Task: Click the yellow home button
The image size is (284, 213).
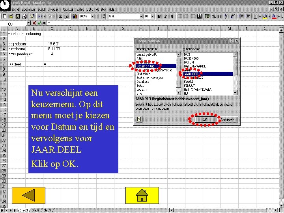Action: pyautogui.click(x=142, y=195)
